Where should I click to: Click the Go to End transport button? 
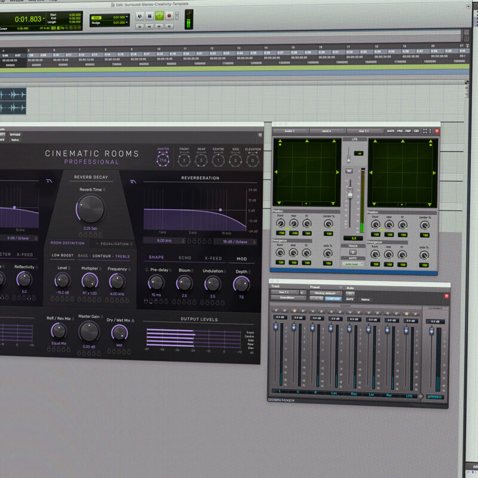(169, 26)
